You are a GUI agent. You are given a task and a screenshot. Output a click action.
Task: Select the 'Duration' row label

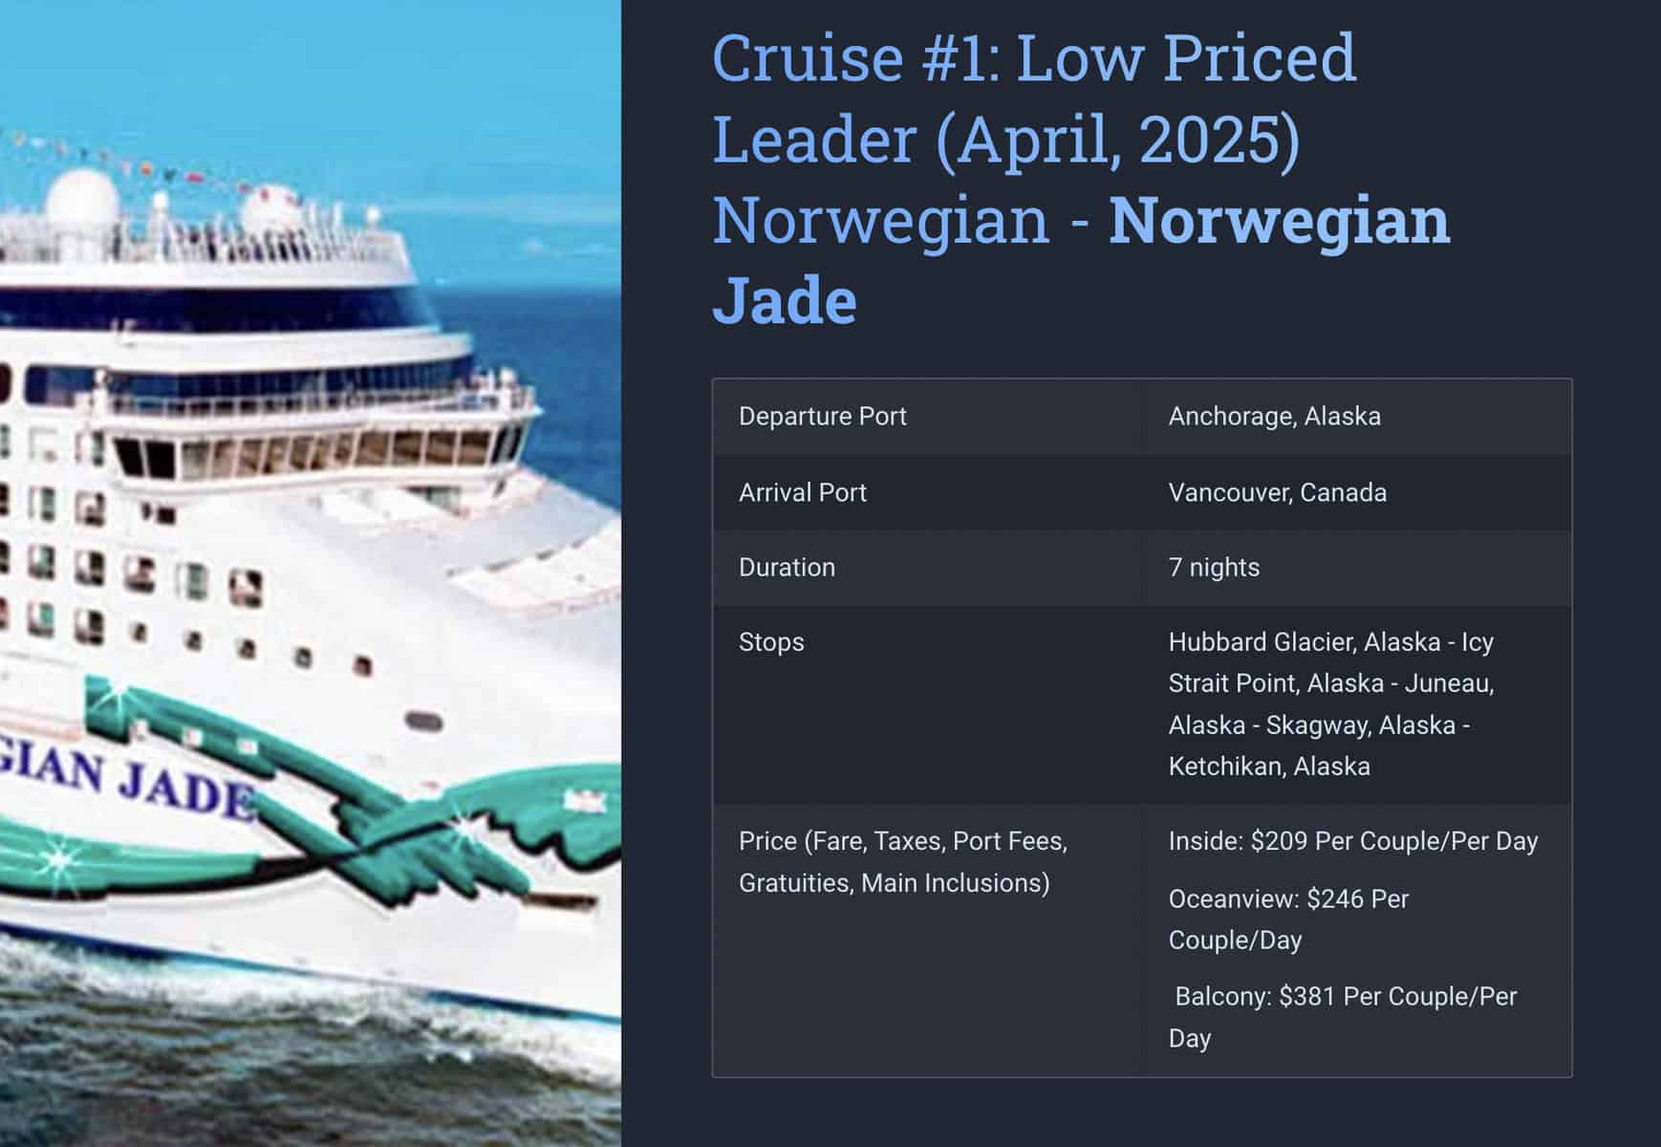787,568
